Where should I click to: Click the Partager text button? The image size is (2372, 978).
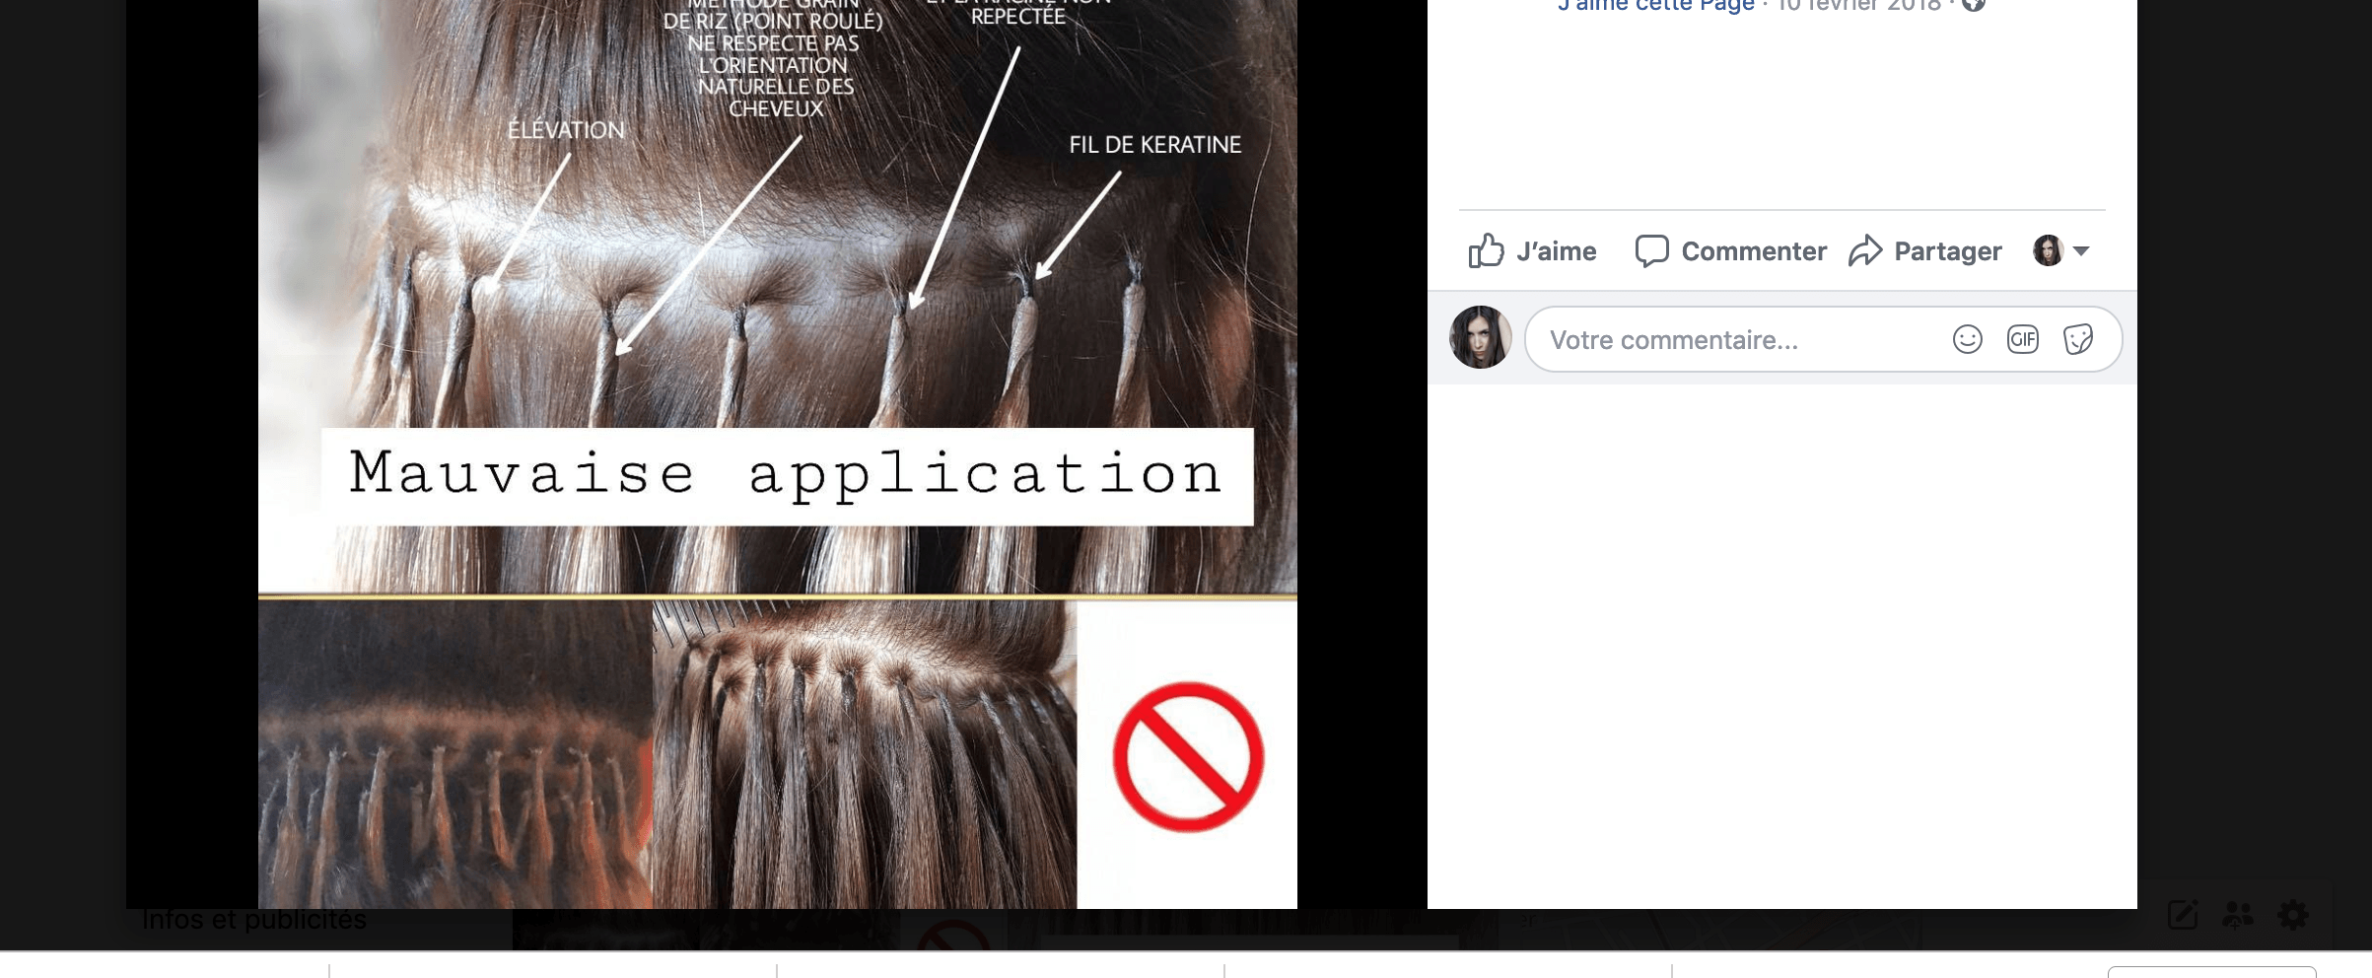[x=1947, y=251]
